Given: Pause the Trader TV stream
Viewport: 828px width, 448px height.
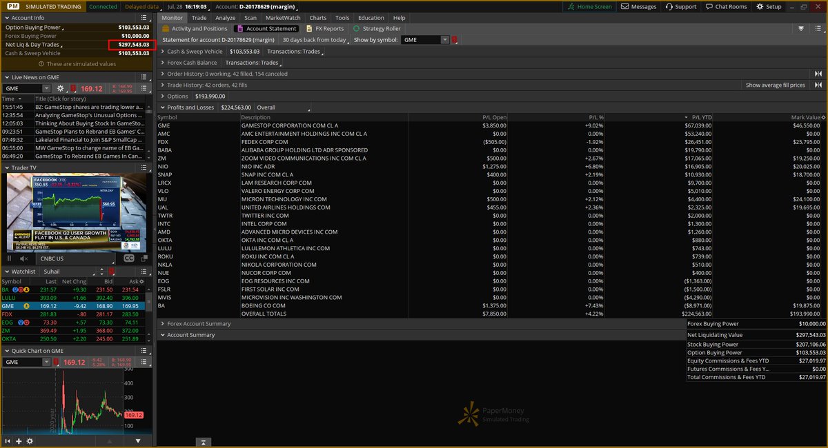Looking at the screenshot, I should tap(10, 258).
